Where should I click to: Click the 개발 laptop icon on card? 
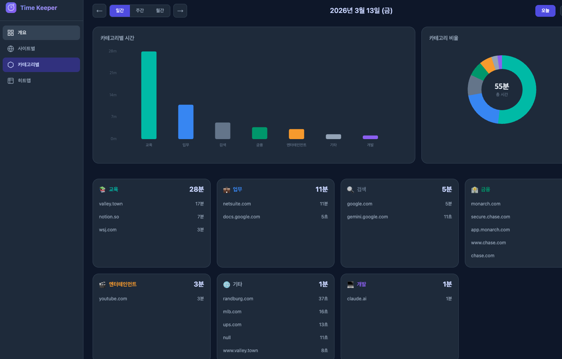[351, 284]
